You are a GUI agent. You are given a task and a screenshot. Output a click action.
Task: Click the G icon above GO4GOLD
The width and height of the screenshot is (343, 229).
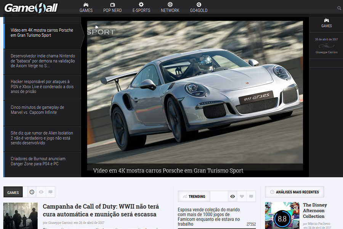(x=199, y=4)
